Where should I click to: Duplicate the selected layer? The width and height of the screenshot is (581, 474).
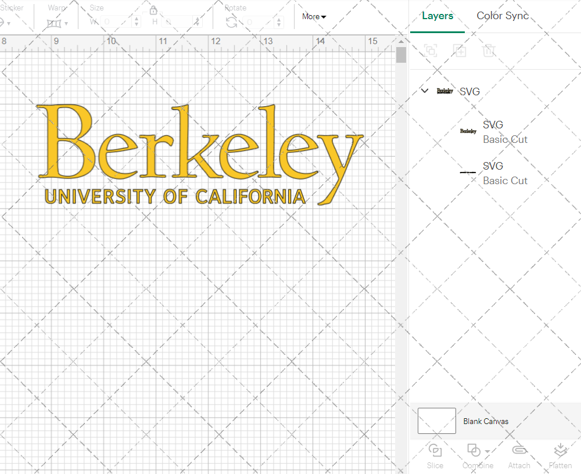[460, 51]
